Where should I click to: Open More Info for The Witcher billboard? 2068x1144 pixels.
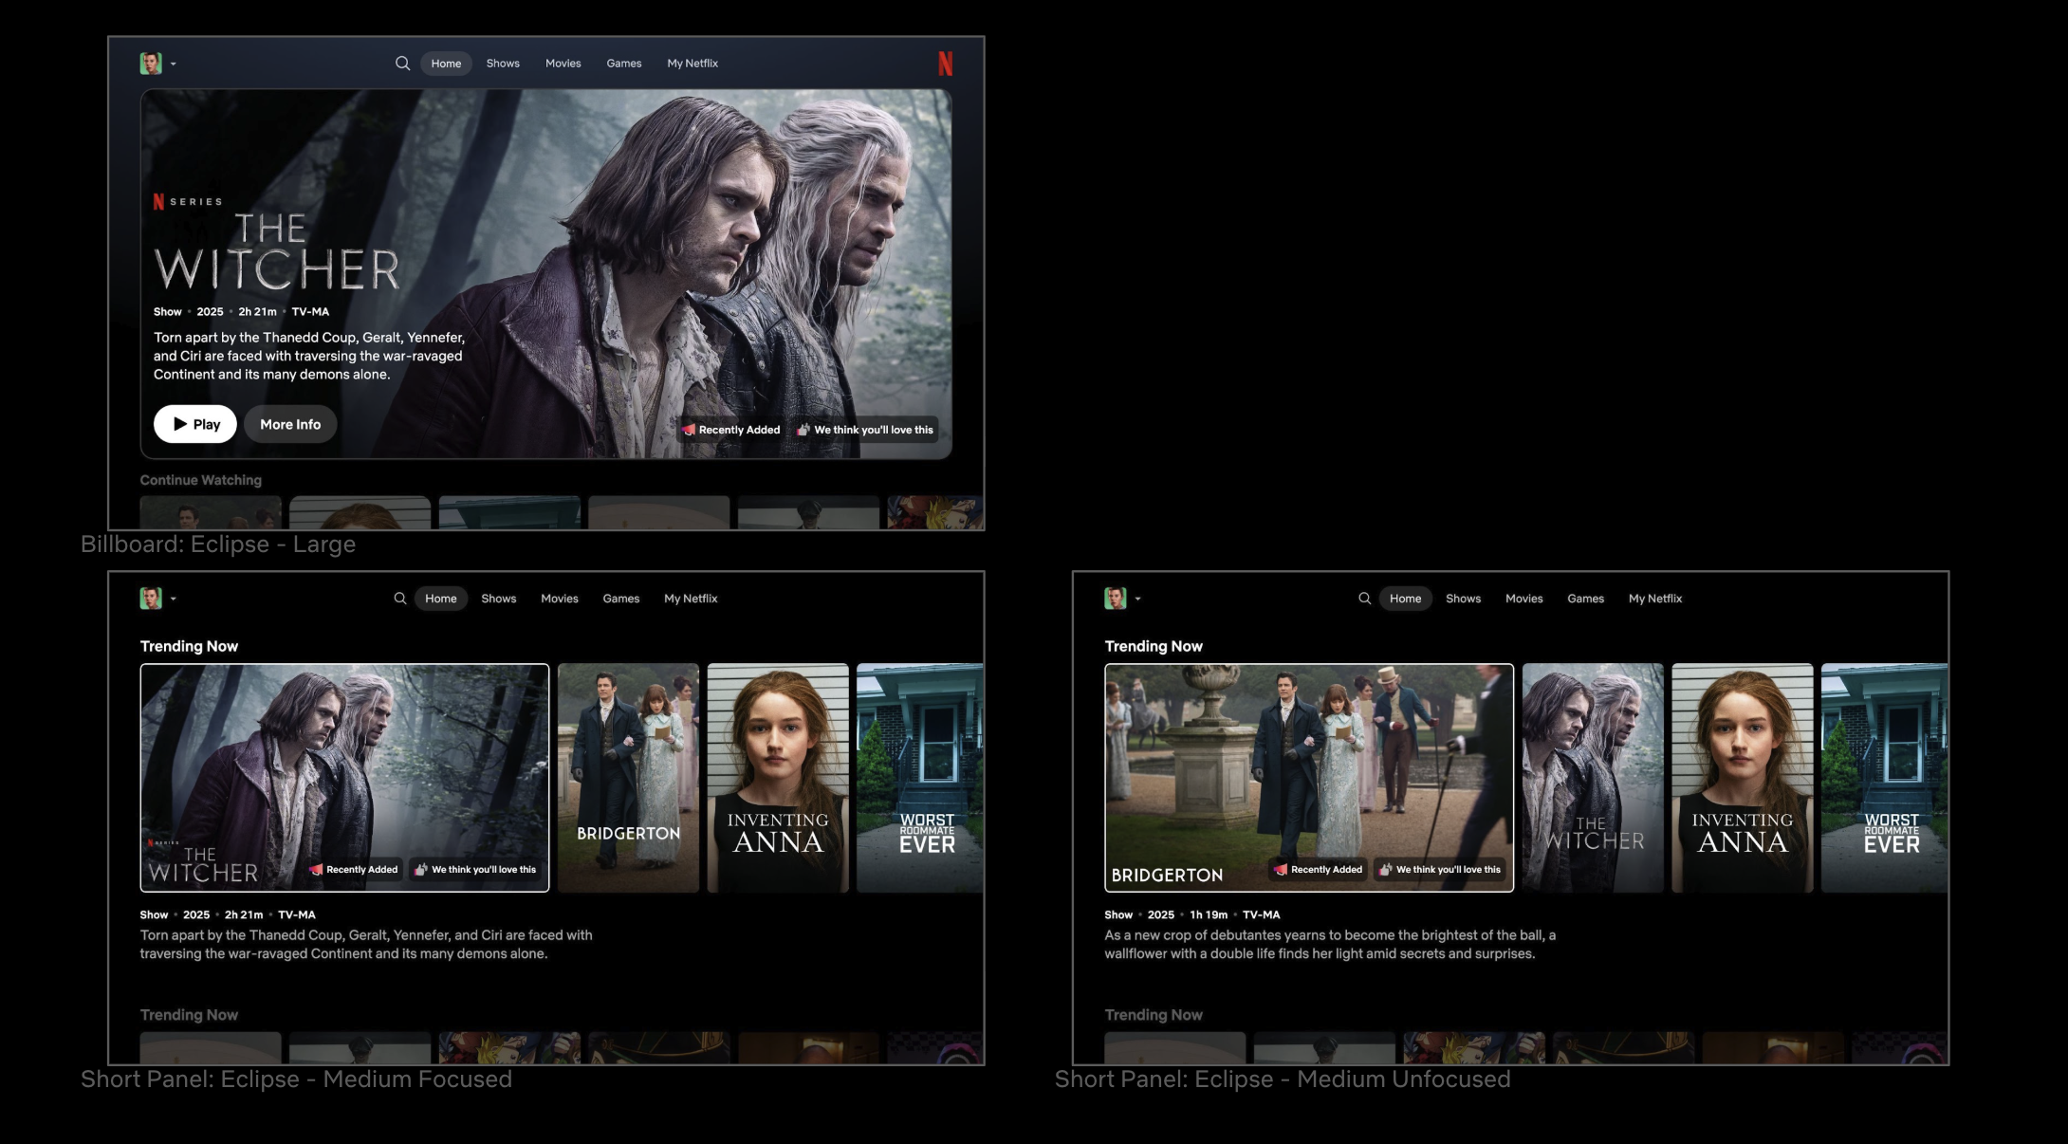(x=290, y=424)
